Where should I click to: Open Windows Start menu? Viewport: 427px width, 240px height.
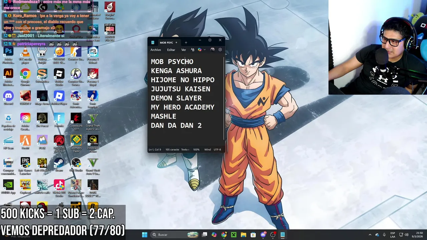(144, 235)
